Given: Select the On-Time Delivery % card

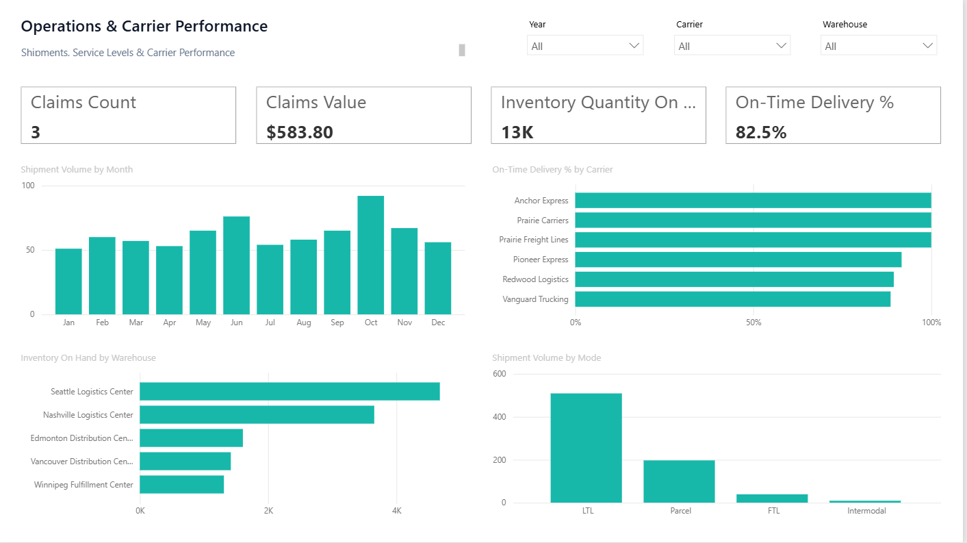Looking at the screenshot, I should [833, 115].
